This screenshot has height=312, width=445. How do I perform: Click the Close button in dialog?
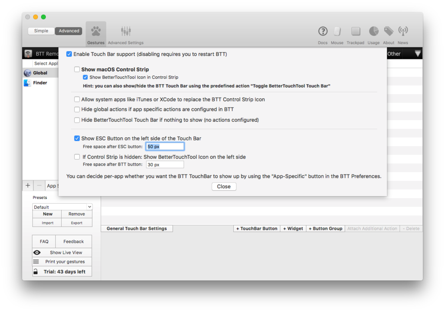tap(224, 187)
